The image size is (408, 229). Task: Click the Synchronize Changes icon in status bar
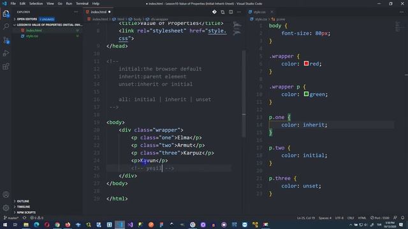coord(24,218)
